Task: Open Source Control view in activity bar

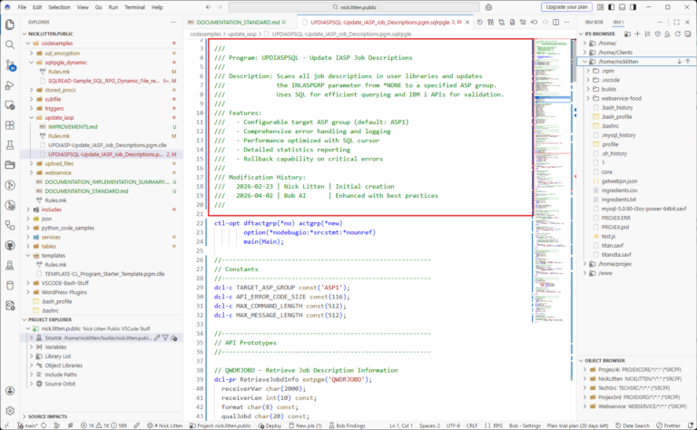Action: 10,64
